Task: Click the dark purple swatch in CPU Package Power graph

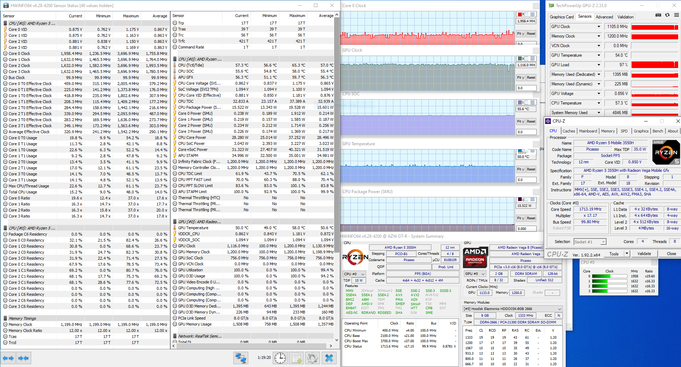Action: click(x=520, y=199)
